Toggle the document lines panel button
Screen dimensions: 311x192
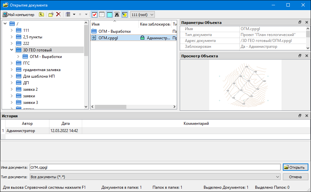pyautogui.click(x=102, y=14)
